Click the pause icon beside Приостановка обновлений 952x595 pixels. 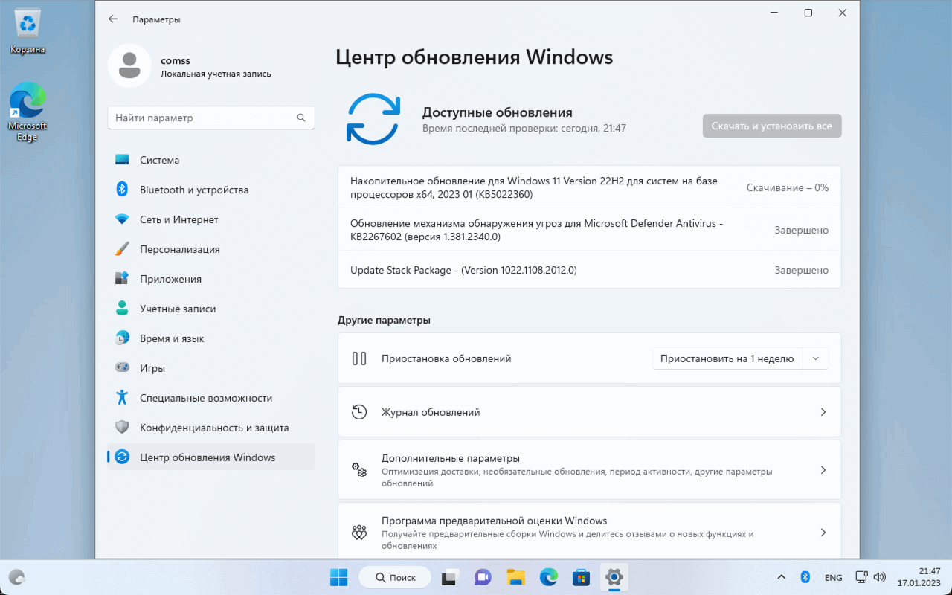point(359,358)
